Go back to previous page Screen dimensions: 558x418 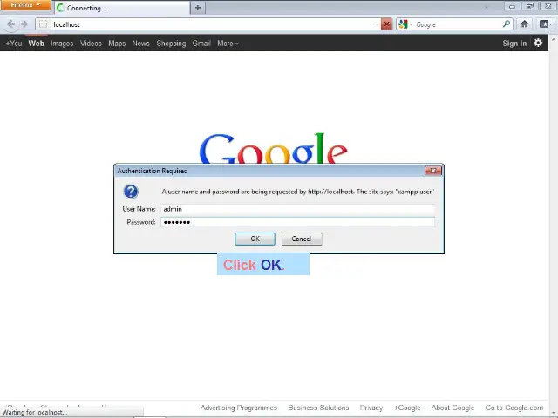(11, 24)
